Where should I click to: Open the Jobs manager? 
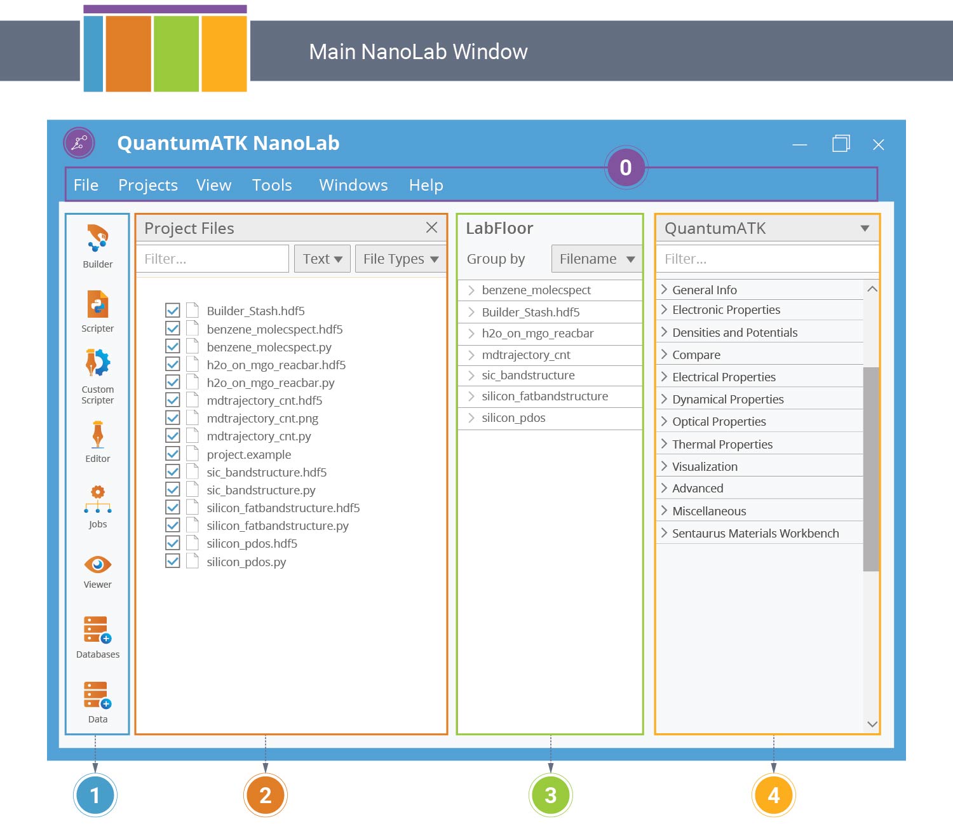98,506
